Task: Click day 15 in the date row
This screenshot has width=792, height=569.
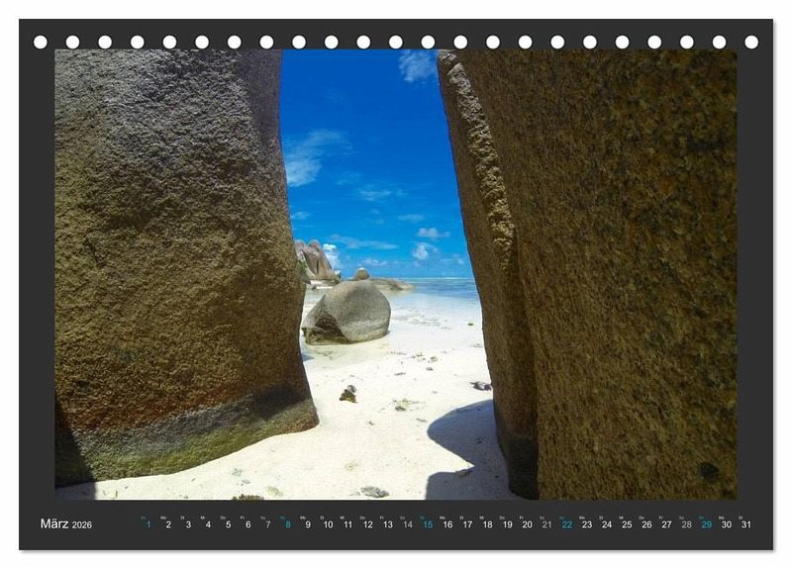Action: [x=427, y=523]
